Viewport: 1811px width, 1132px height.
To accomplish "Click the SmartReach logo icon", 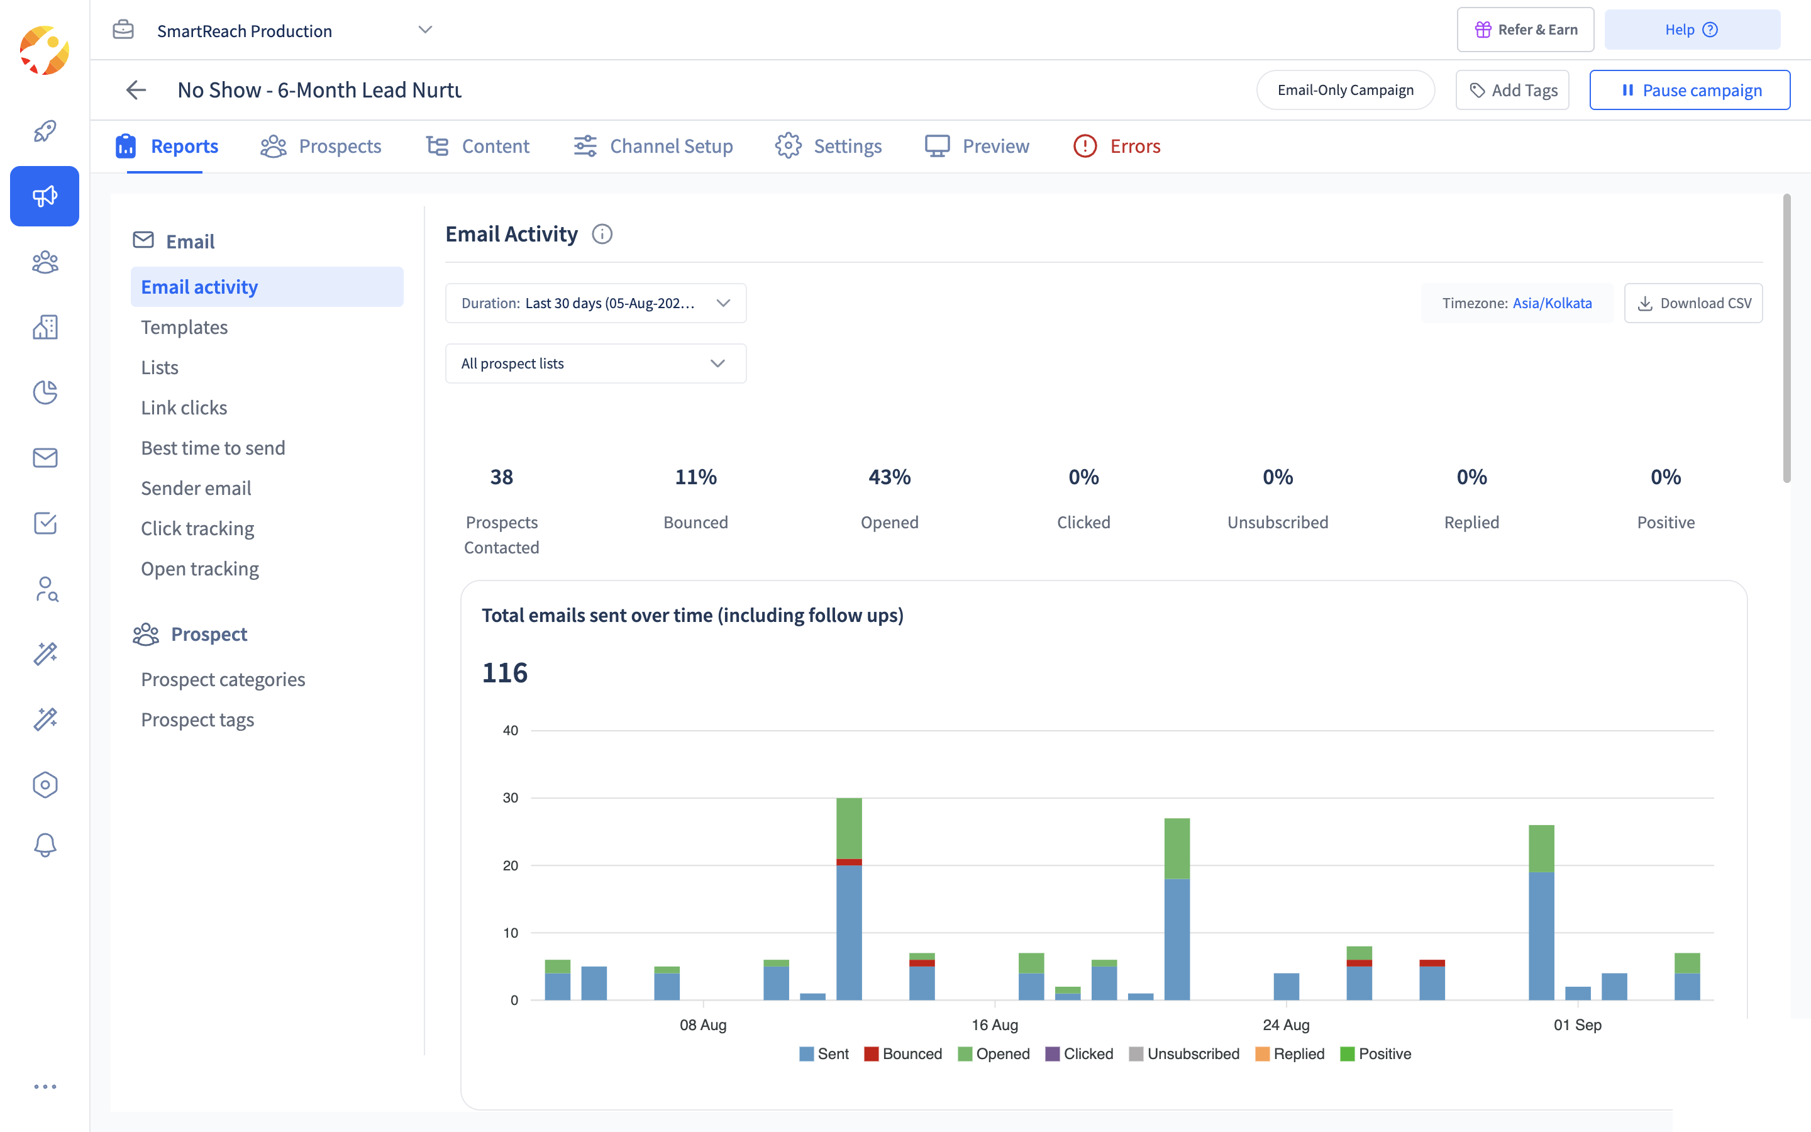I will (44, 50).
